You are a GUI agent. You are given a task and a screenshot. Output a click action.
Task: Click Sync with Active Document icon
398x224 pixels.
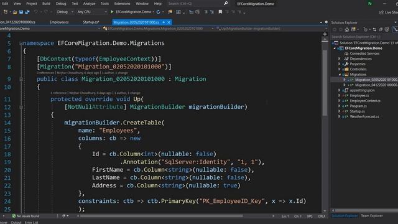(x=374, y=30)
